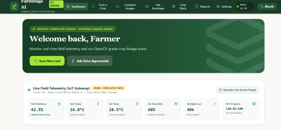Click the Welcome back, Farmer heading
281x130 pixels.
(x=75, y=39)
